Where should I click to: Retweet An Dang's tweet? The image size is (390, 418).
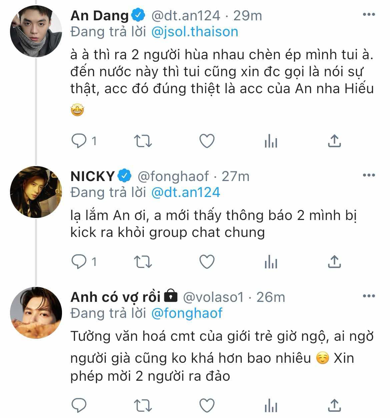(x=143, y=141)
